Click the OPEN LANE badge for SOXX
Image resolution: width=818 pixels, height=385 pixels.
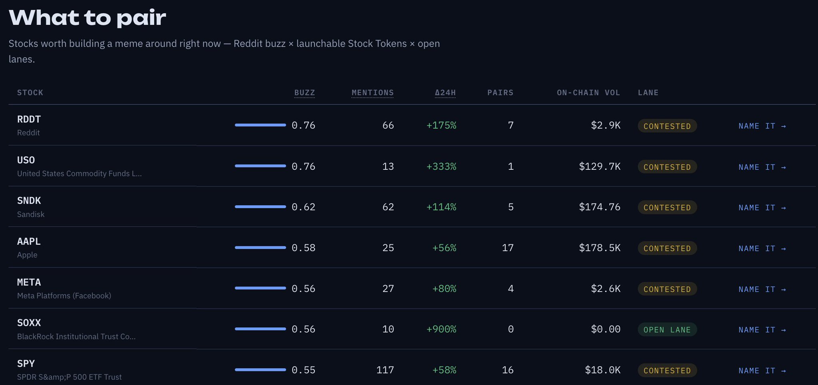pyautogui.click(x=667, y=330)
